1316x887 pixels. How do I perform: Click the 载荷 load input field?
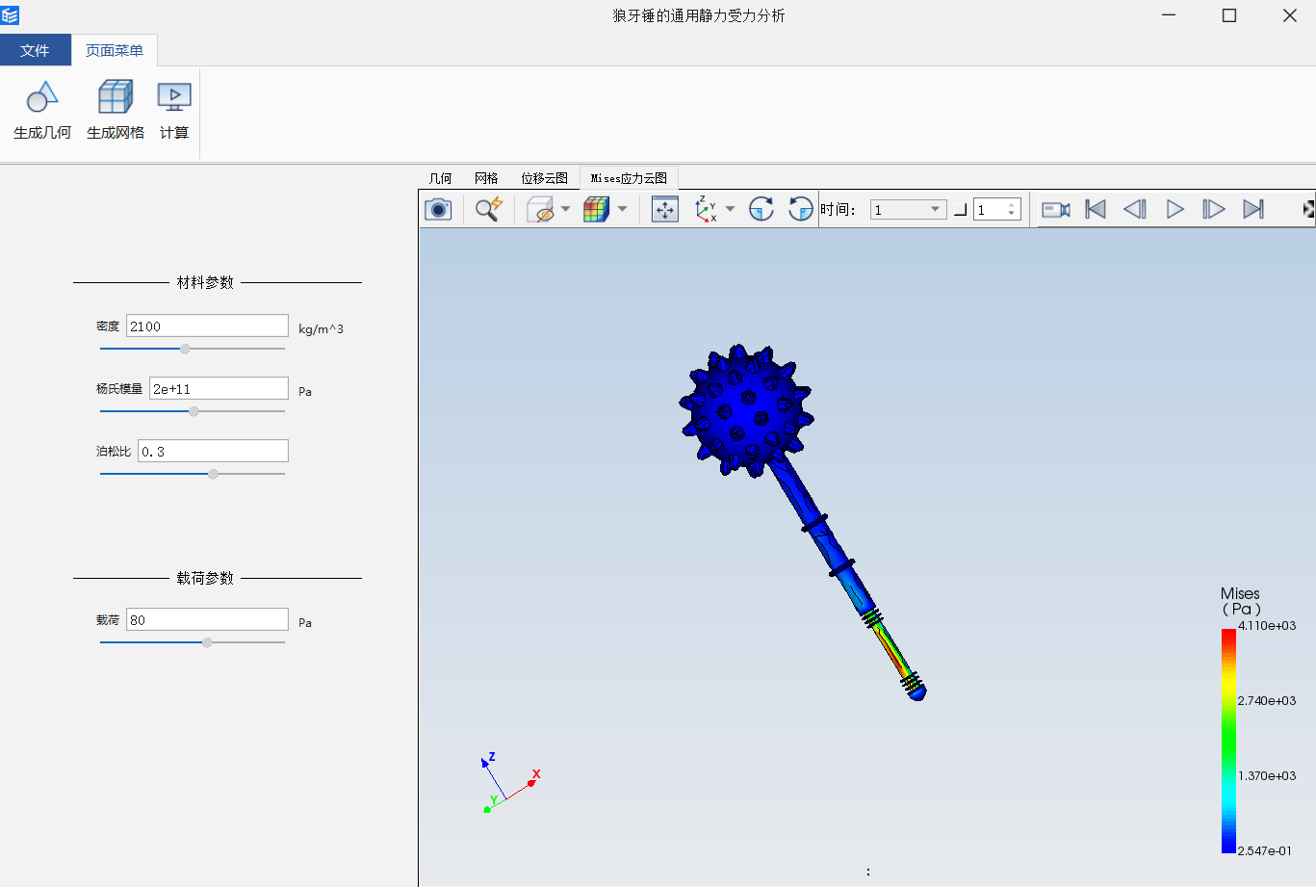click(x=207, y=619)
